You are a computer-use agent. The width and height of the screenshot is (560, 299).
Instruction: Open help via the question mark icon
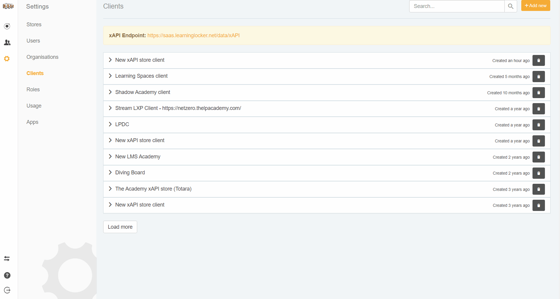[7, 275]
